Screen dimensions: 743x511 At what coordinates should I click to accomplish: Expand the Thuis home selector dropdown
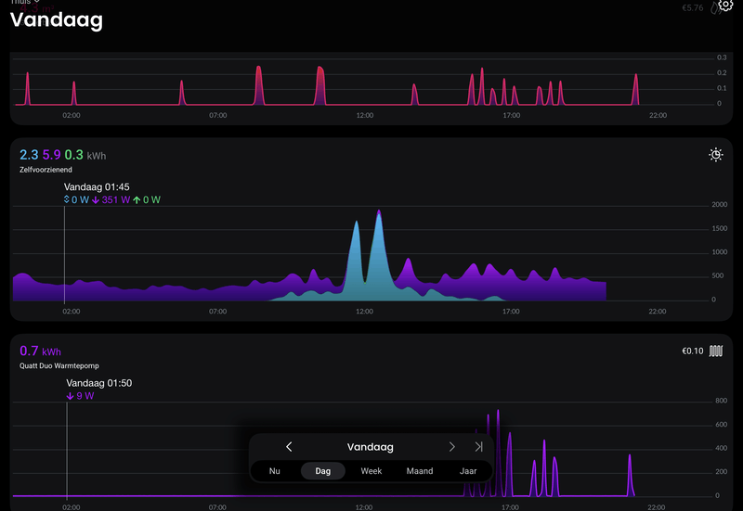pos(25,2)
